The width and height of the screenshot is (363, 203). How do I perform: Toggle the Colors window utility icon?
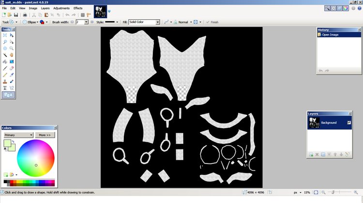click(x=346, y=8)
